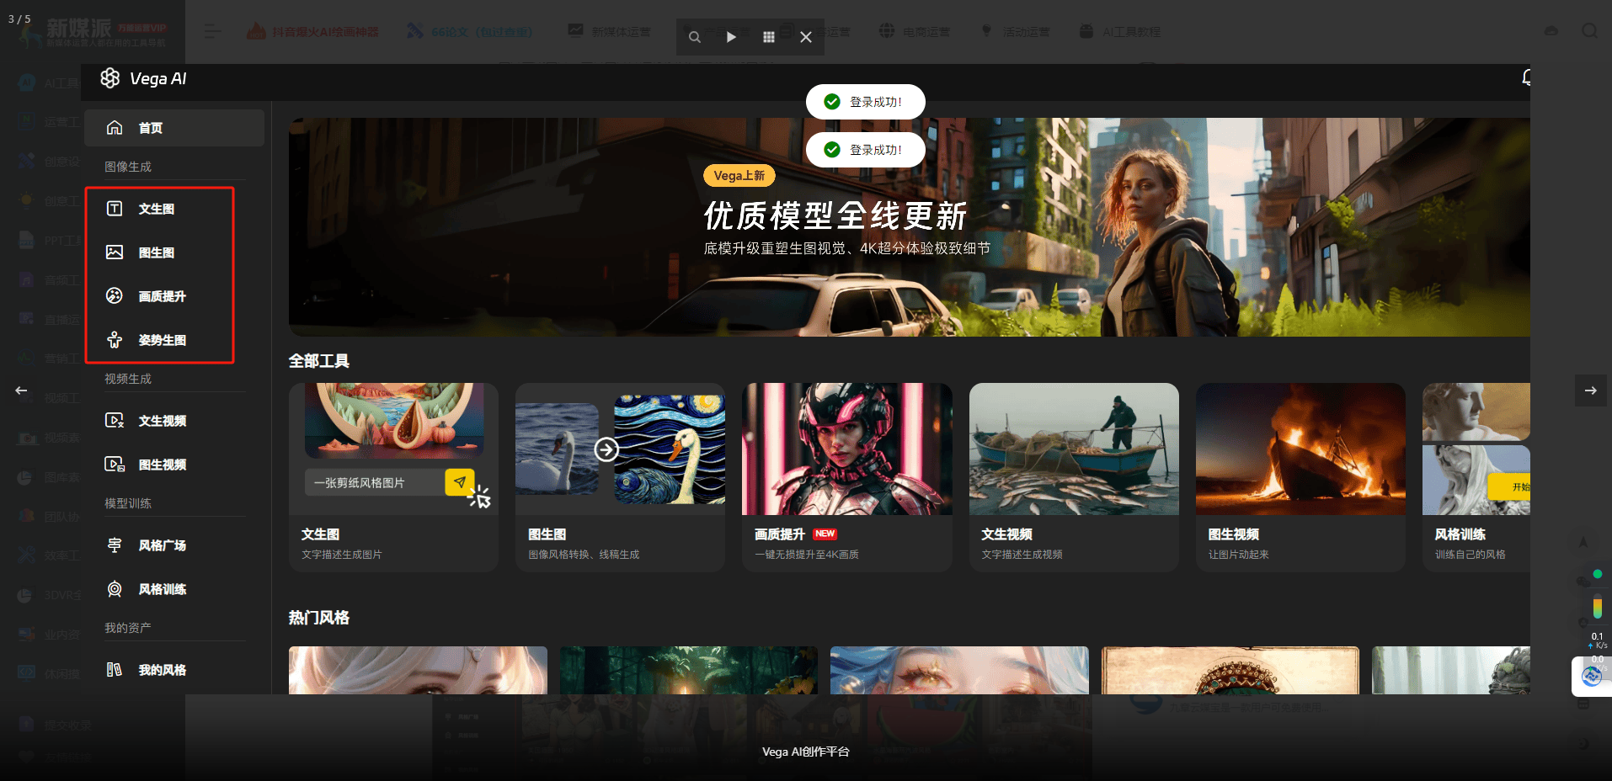Click the left back arrow on screen edge

21,390
